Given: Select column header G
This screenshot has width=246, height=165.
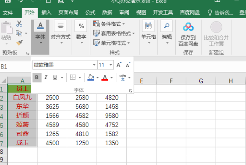Looking at the screenshot, I should [x=201, y=81].
